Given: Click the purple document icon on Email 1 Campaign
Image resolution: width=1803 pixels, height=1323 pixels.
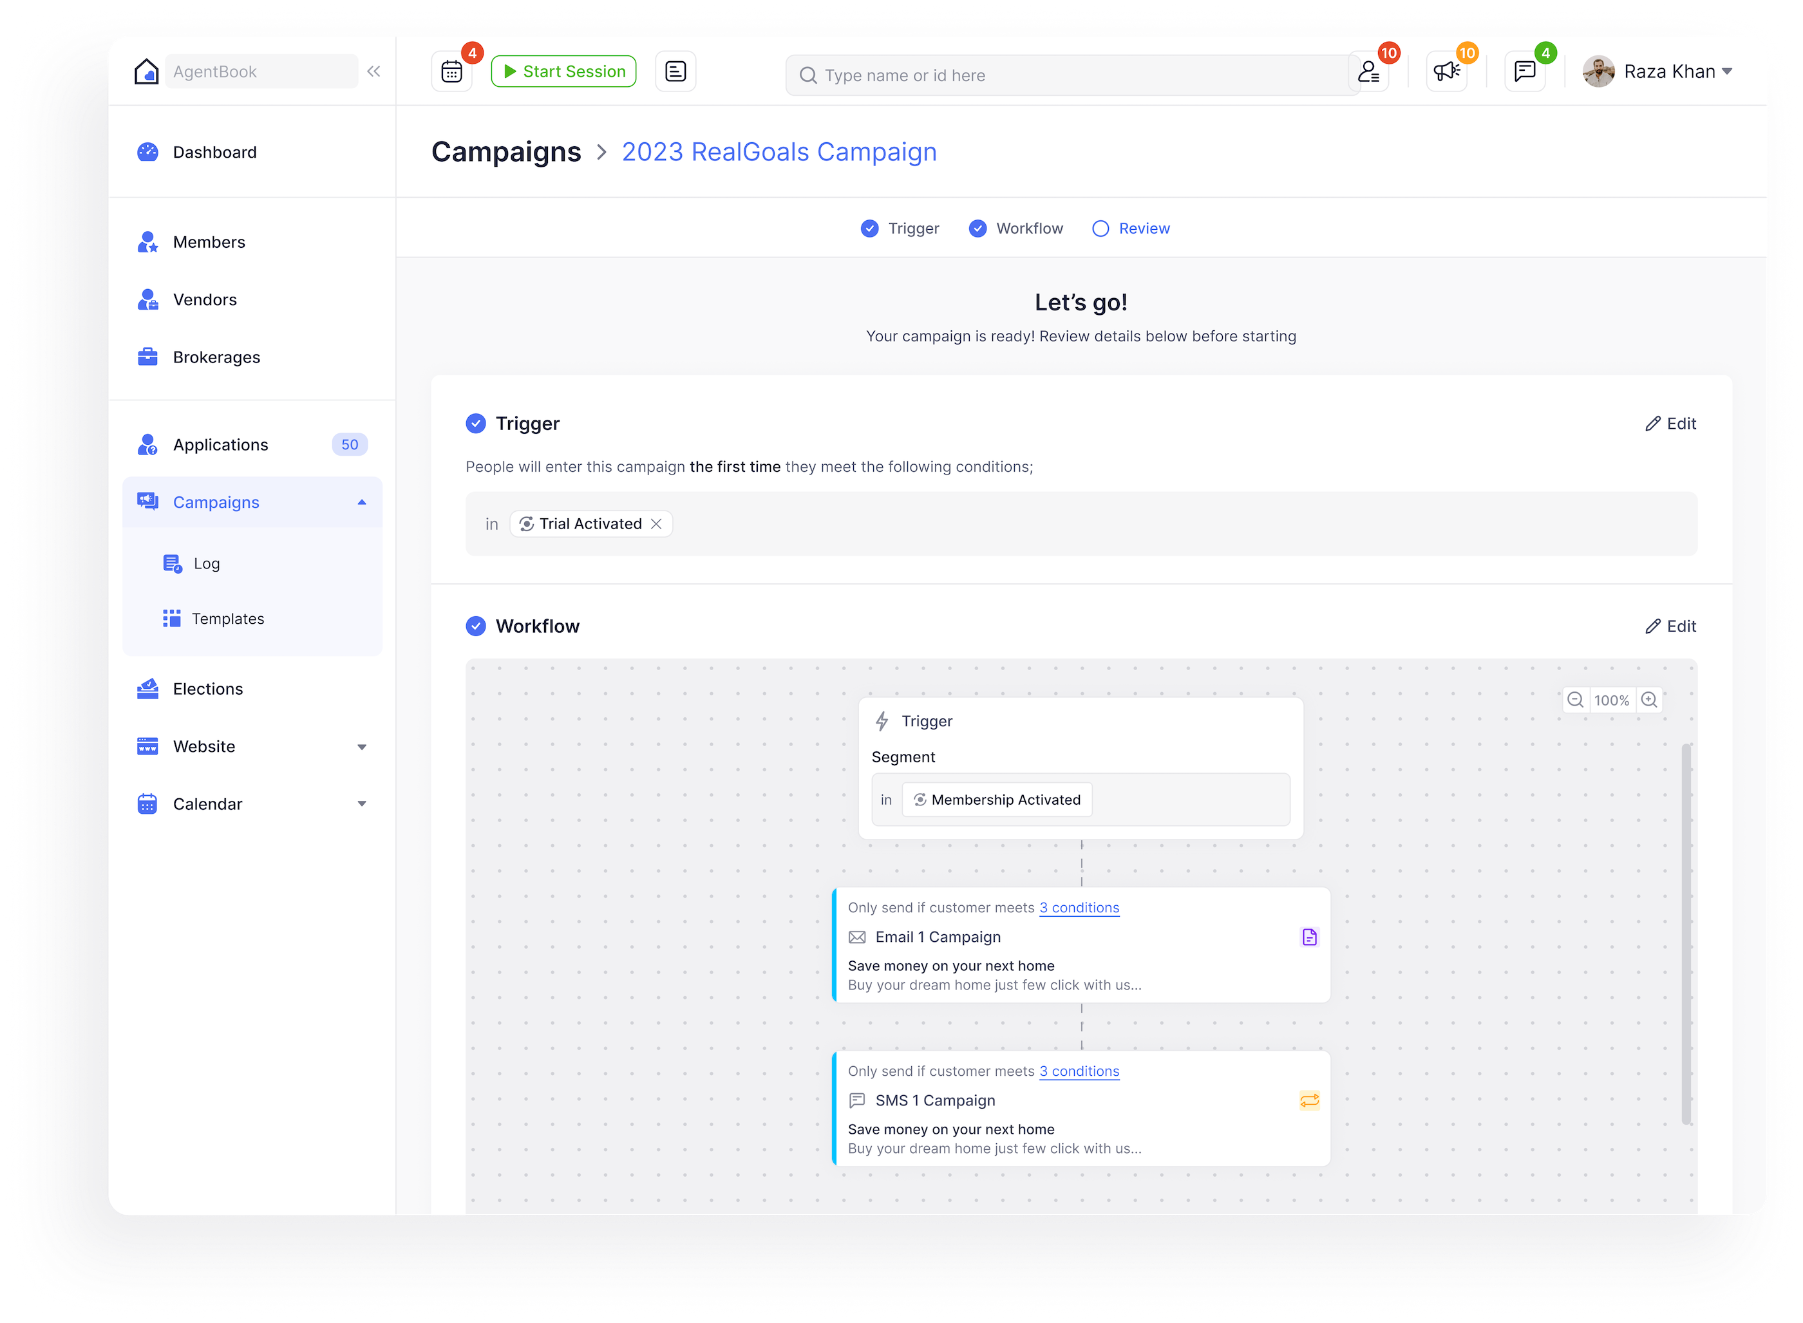Looking at the screenshot, I should (1309, 937).
